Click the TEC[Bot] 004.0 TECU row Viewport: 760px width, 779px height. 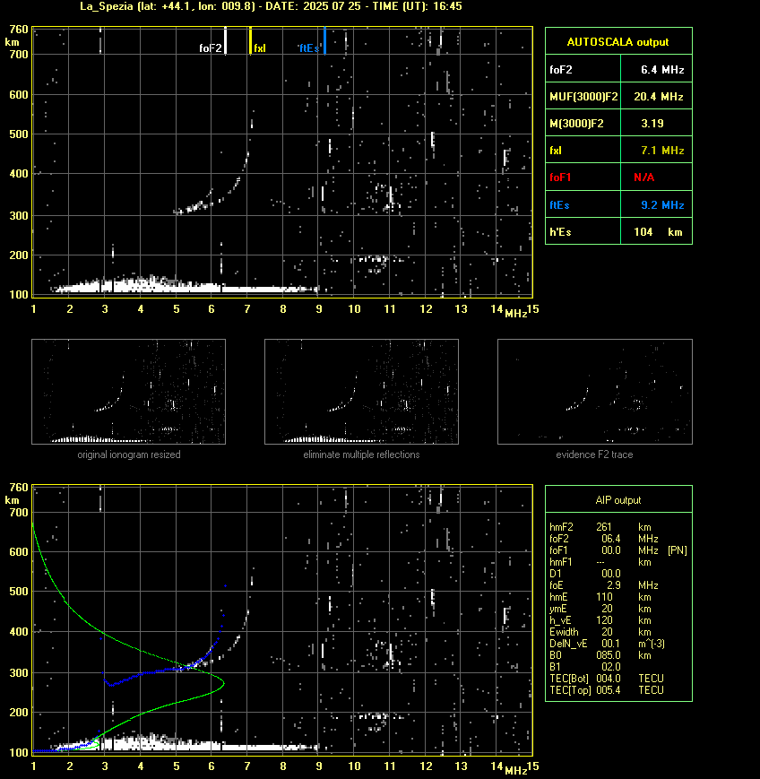pos(607,678)
